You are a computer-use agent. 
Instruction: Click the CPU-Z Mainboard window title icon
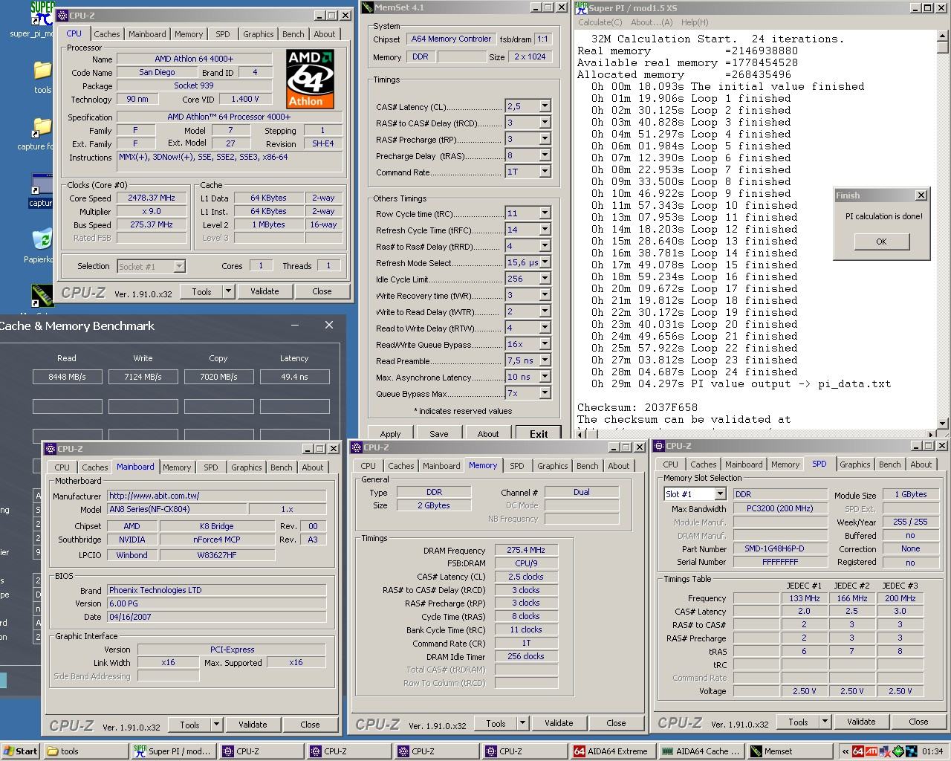click(51, 449)
